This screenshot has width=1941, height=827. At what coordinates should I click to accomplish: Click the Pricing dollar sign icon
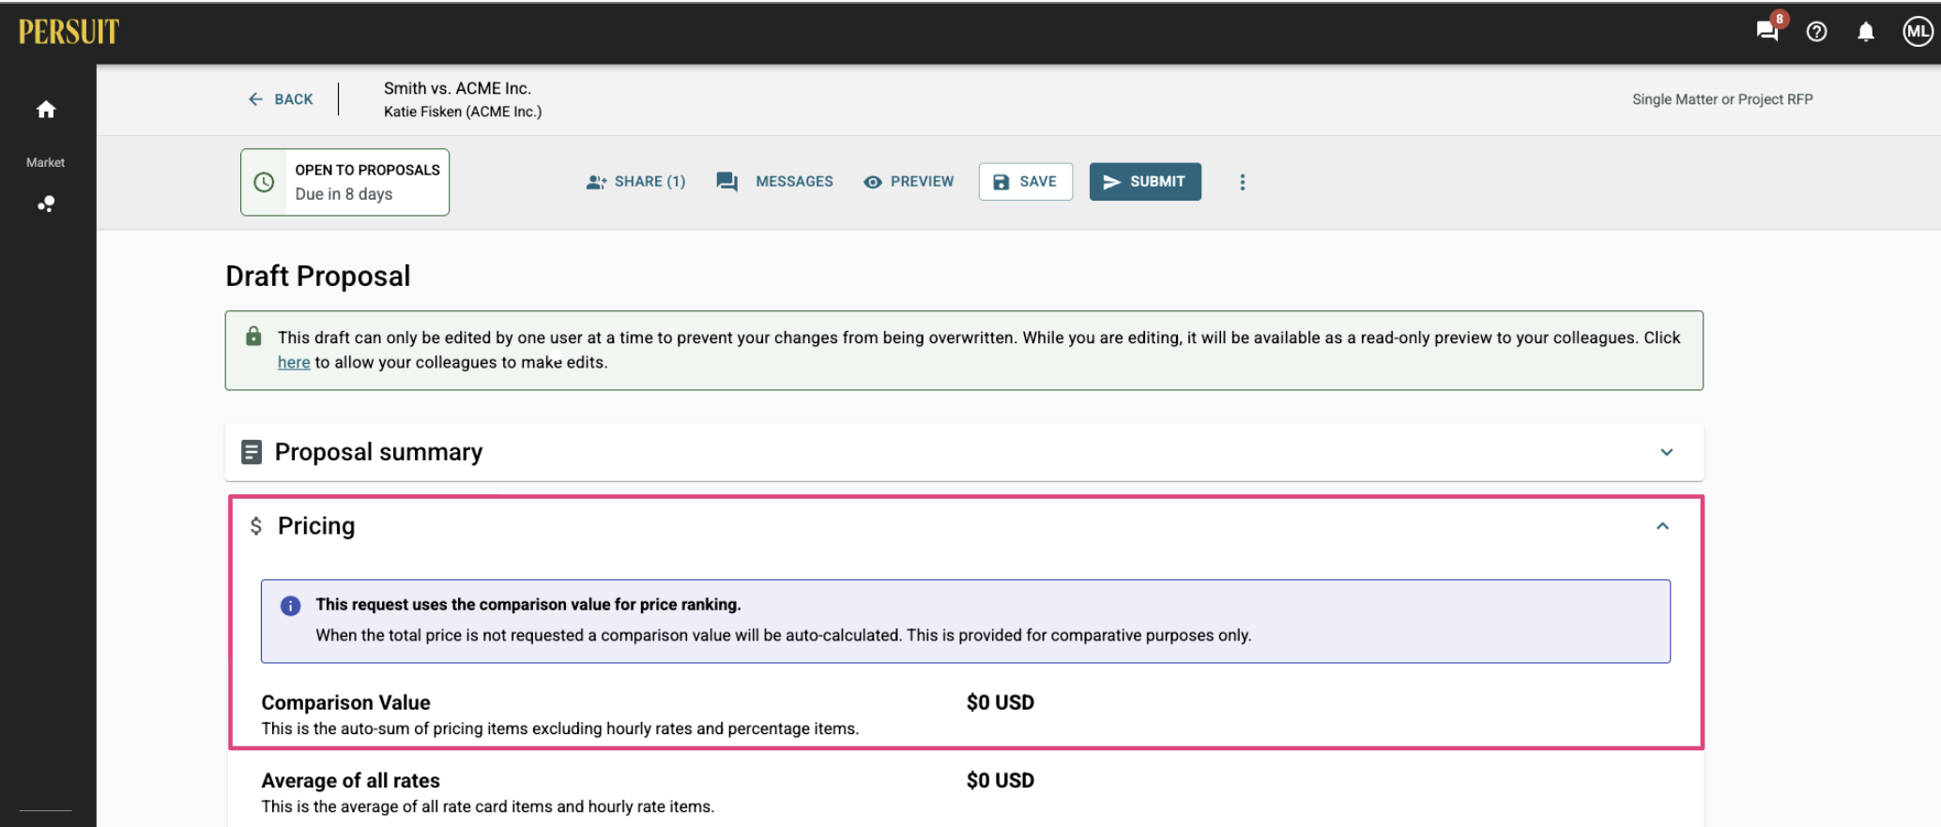256,526
